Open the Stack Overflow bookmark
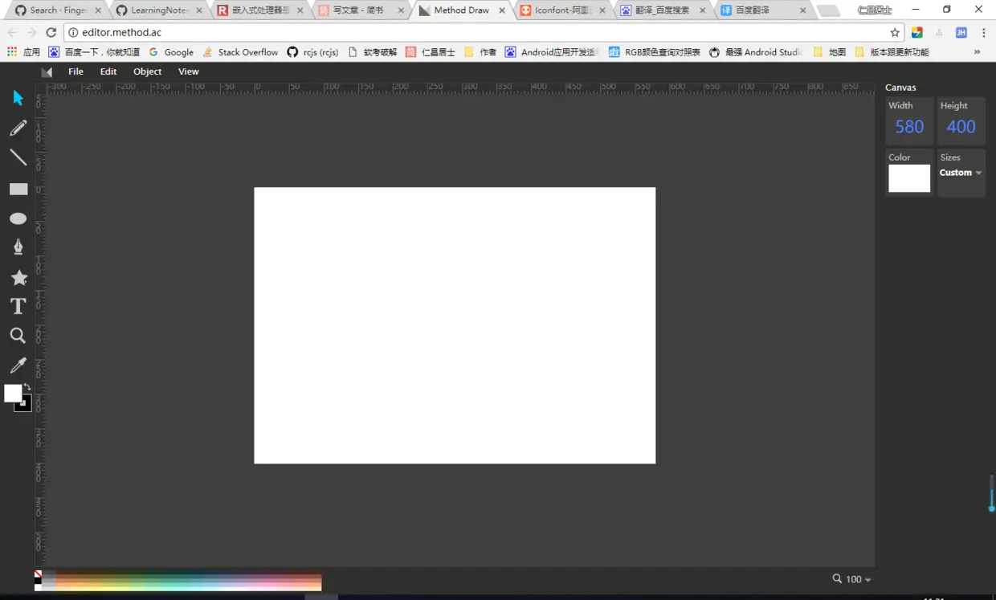The height and width of the screenshot is (600, 996). pyautogui.click(x=239, y=52)
